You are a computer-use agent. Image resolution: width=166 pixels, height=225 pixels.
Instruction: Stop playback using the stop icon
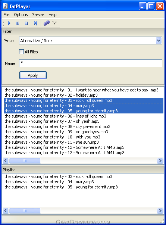26,23
